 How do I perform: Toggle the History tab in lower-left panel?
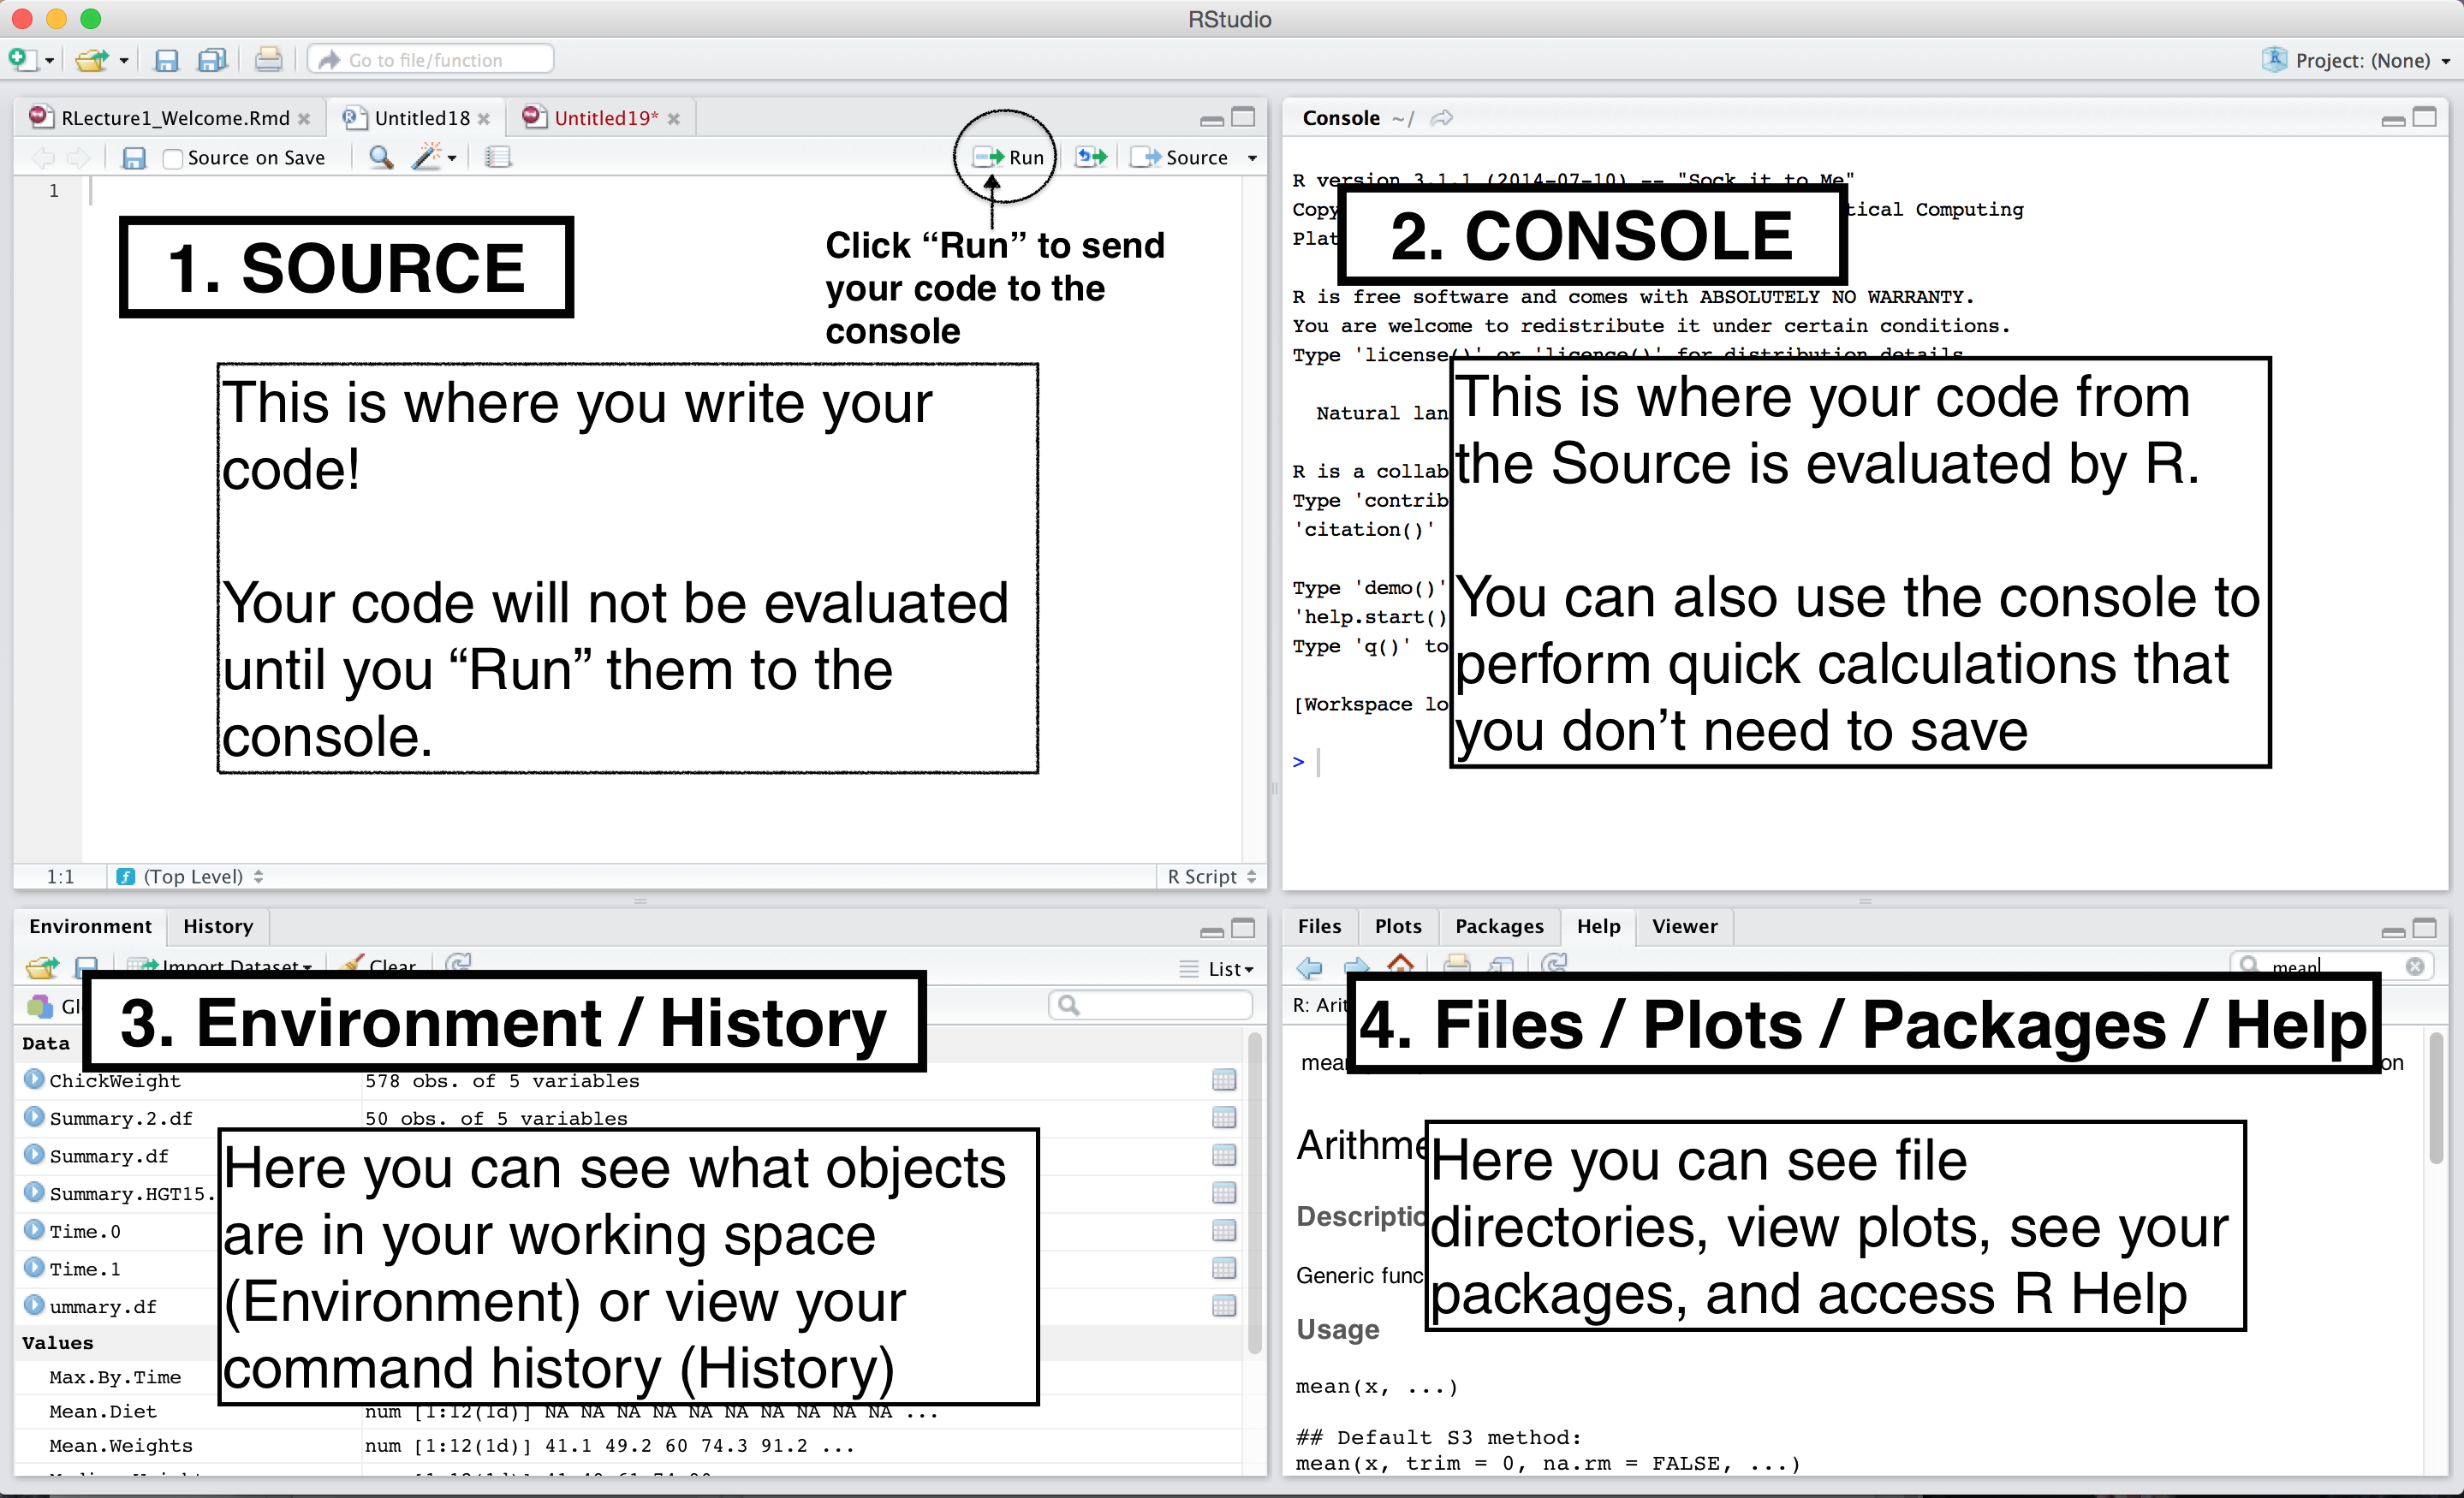point(217,924)
